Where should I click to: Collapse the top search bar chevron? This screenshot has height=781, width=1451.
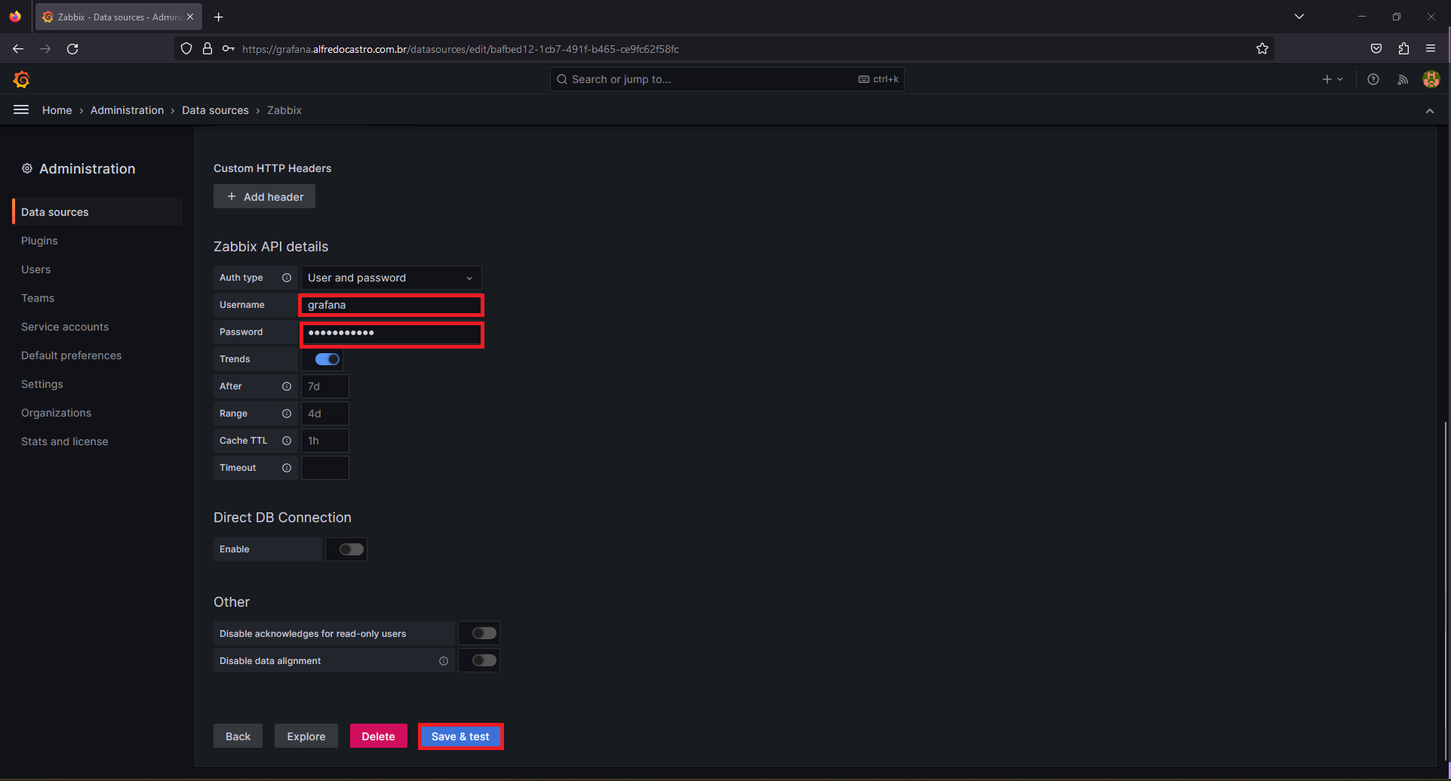point(1430,111)
